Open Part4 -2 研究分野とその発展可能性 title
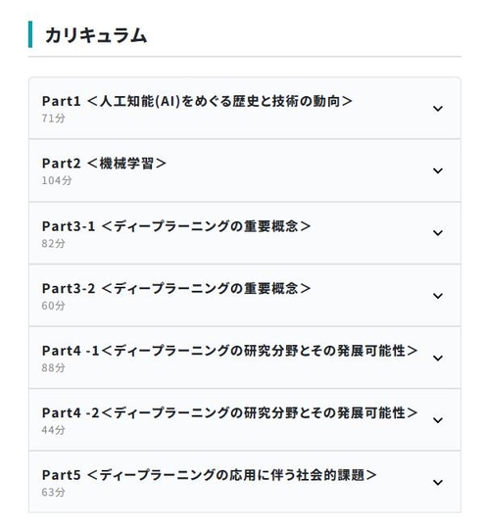The width and height of the screenshot is (484, 529). (x=229, y=413)
